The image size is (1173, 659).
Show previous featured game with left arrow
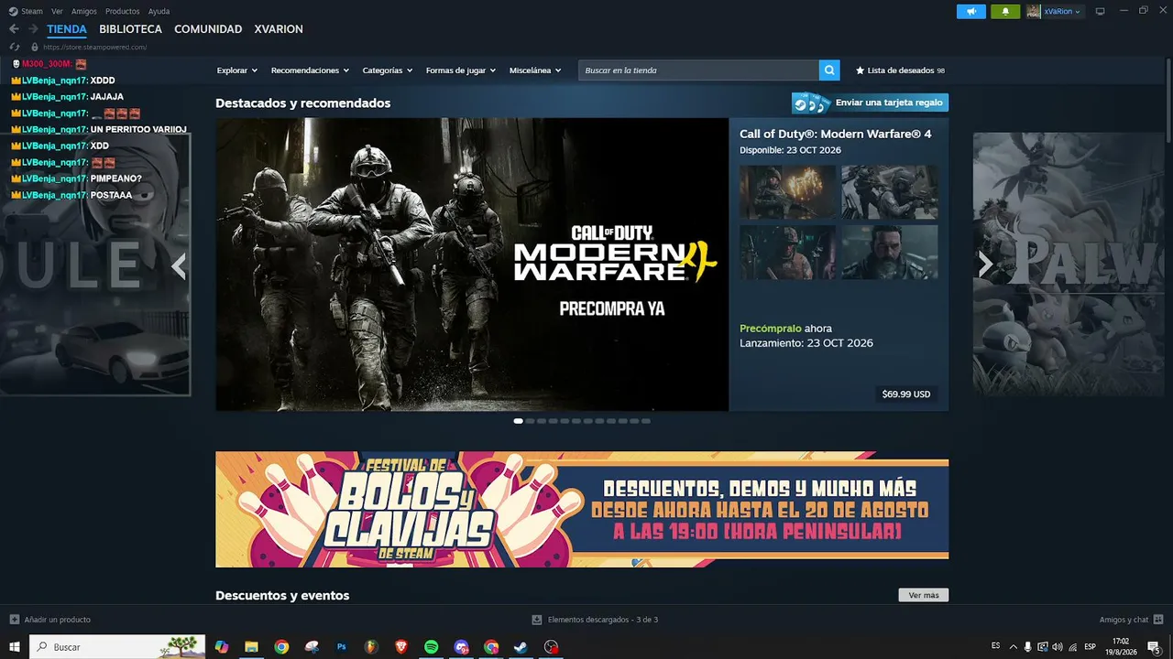[179, 265]
